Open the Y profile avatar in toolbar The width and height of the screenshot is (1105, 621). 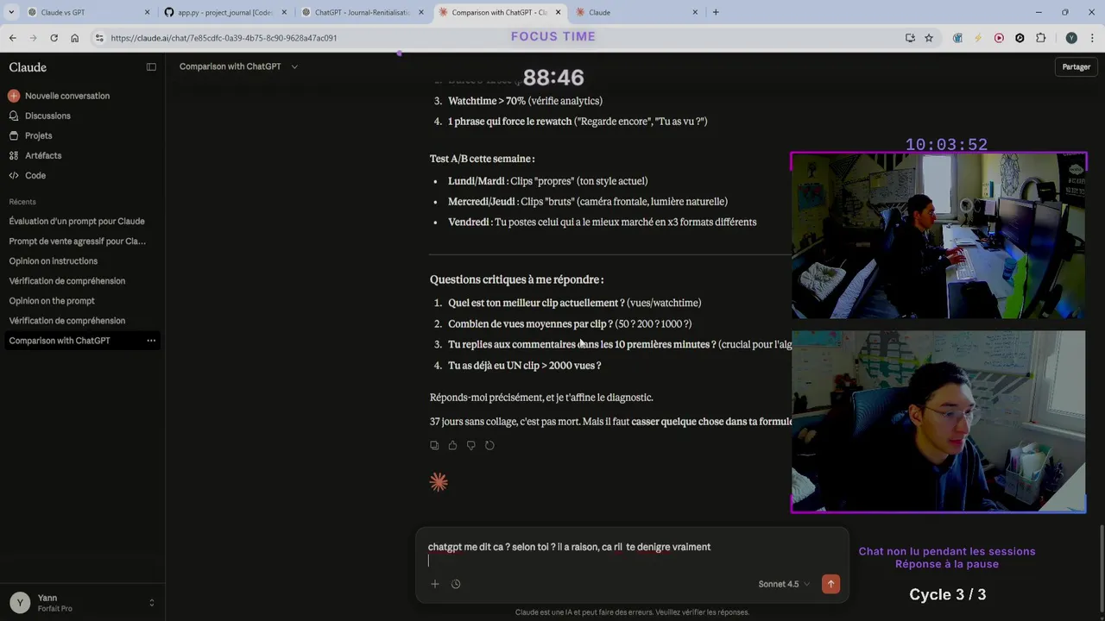point(1071,38)
